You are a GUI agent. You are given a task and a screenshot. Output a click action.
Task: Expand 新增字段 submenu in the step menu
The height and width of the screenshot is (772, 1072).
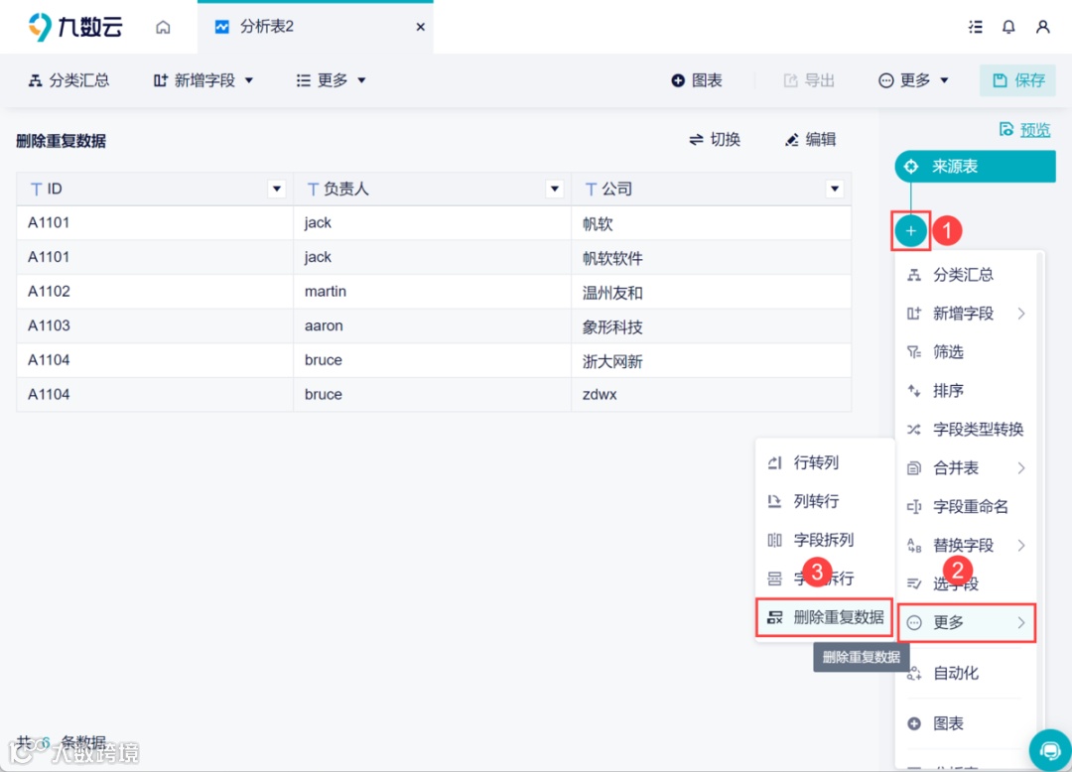pos(966,314)
